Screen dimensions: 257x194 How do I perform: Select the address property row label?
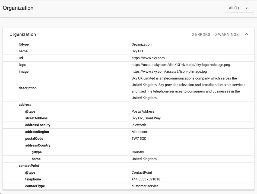tap(25, 105)
